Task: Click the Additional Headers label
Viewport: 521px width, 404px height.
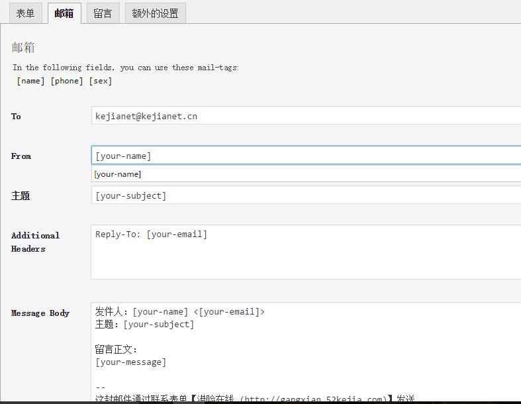Action: tap(35, 242)
